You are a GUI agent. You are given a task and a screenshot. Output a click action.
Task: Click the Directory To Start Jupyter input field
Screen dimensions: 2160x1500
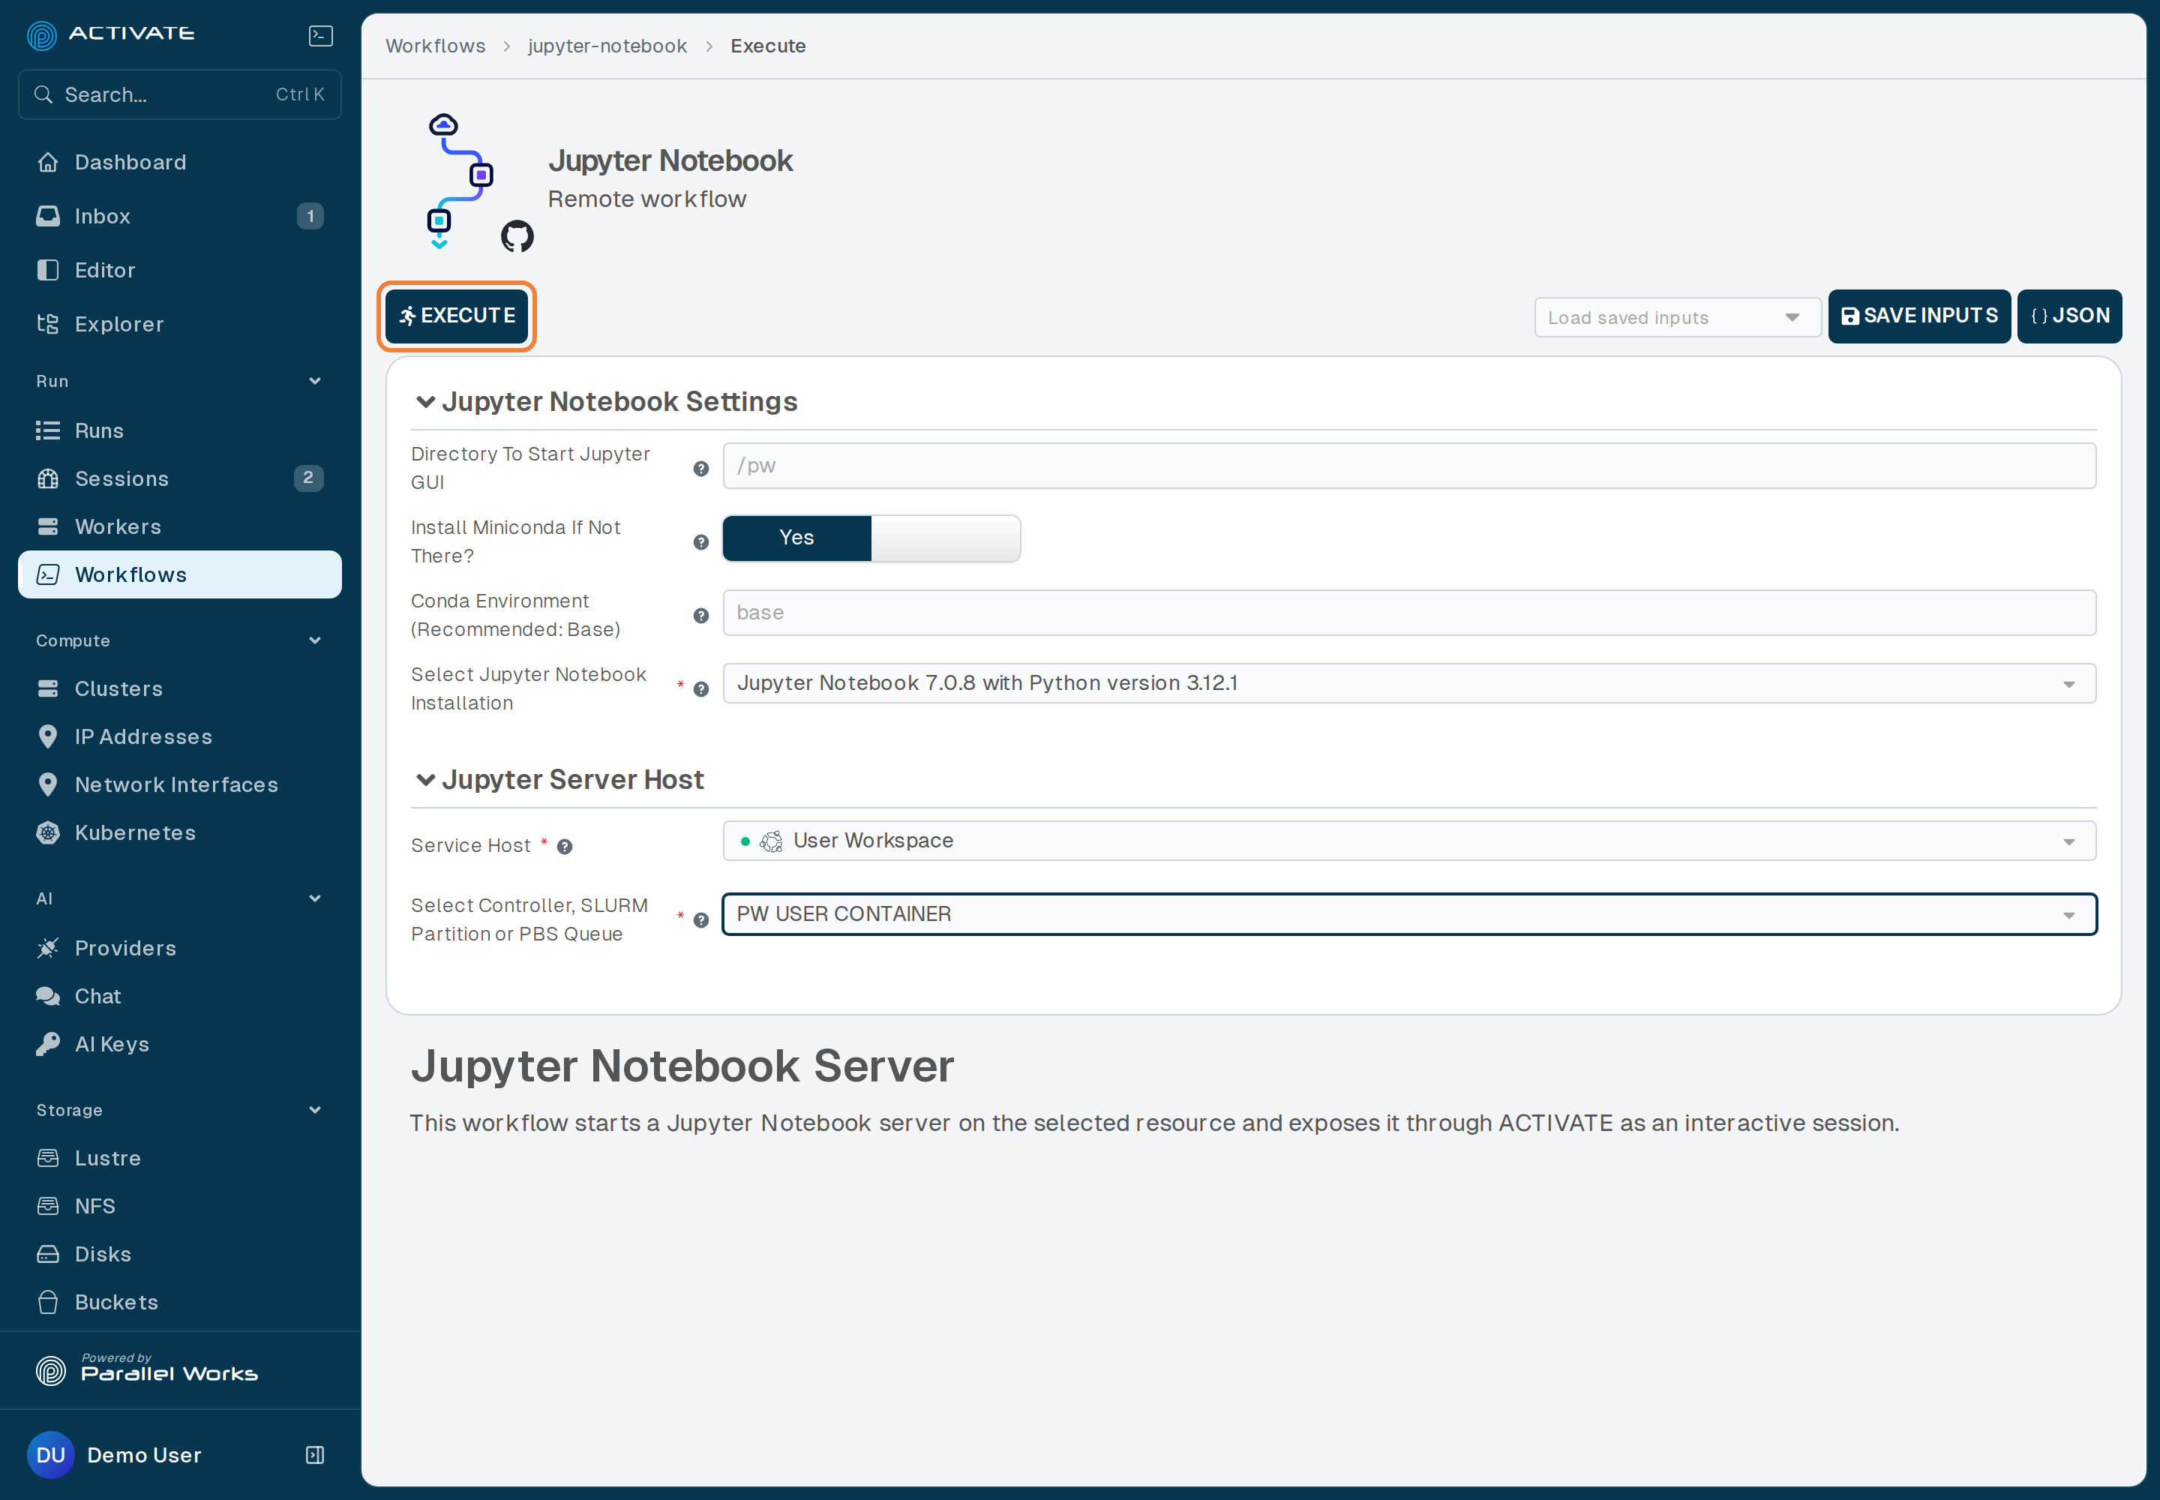click(x=1409, y=466)
